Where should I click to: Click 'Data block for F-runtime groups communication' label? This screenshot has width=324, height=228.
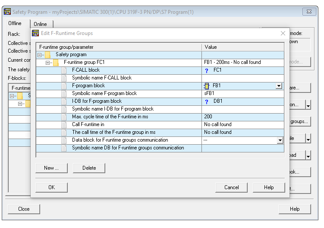[120, 140]
